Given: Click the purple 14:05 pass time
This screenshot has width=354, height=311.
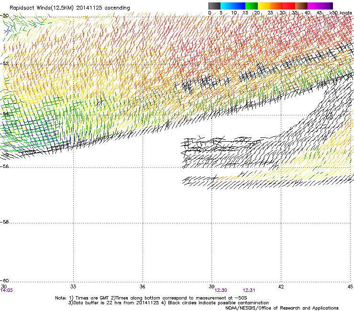Looking at the screenshot, I should (7, 290).
